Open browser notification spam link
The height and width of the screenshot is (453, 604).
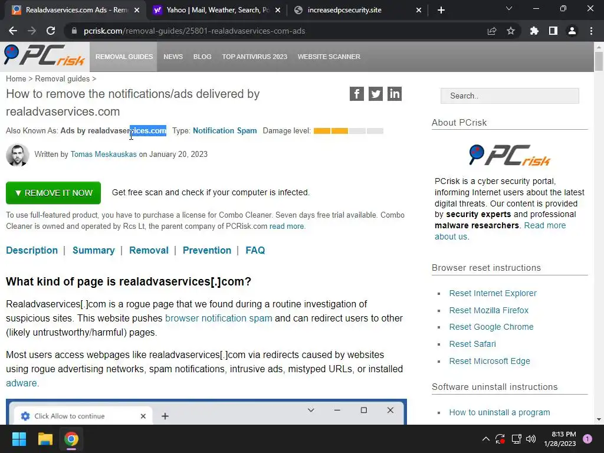coord(218,318)
